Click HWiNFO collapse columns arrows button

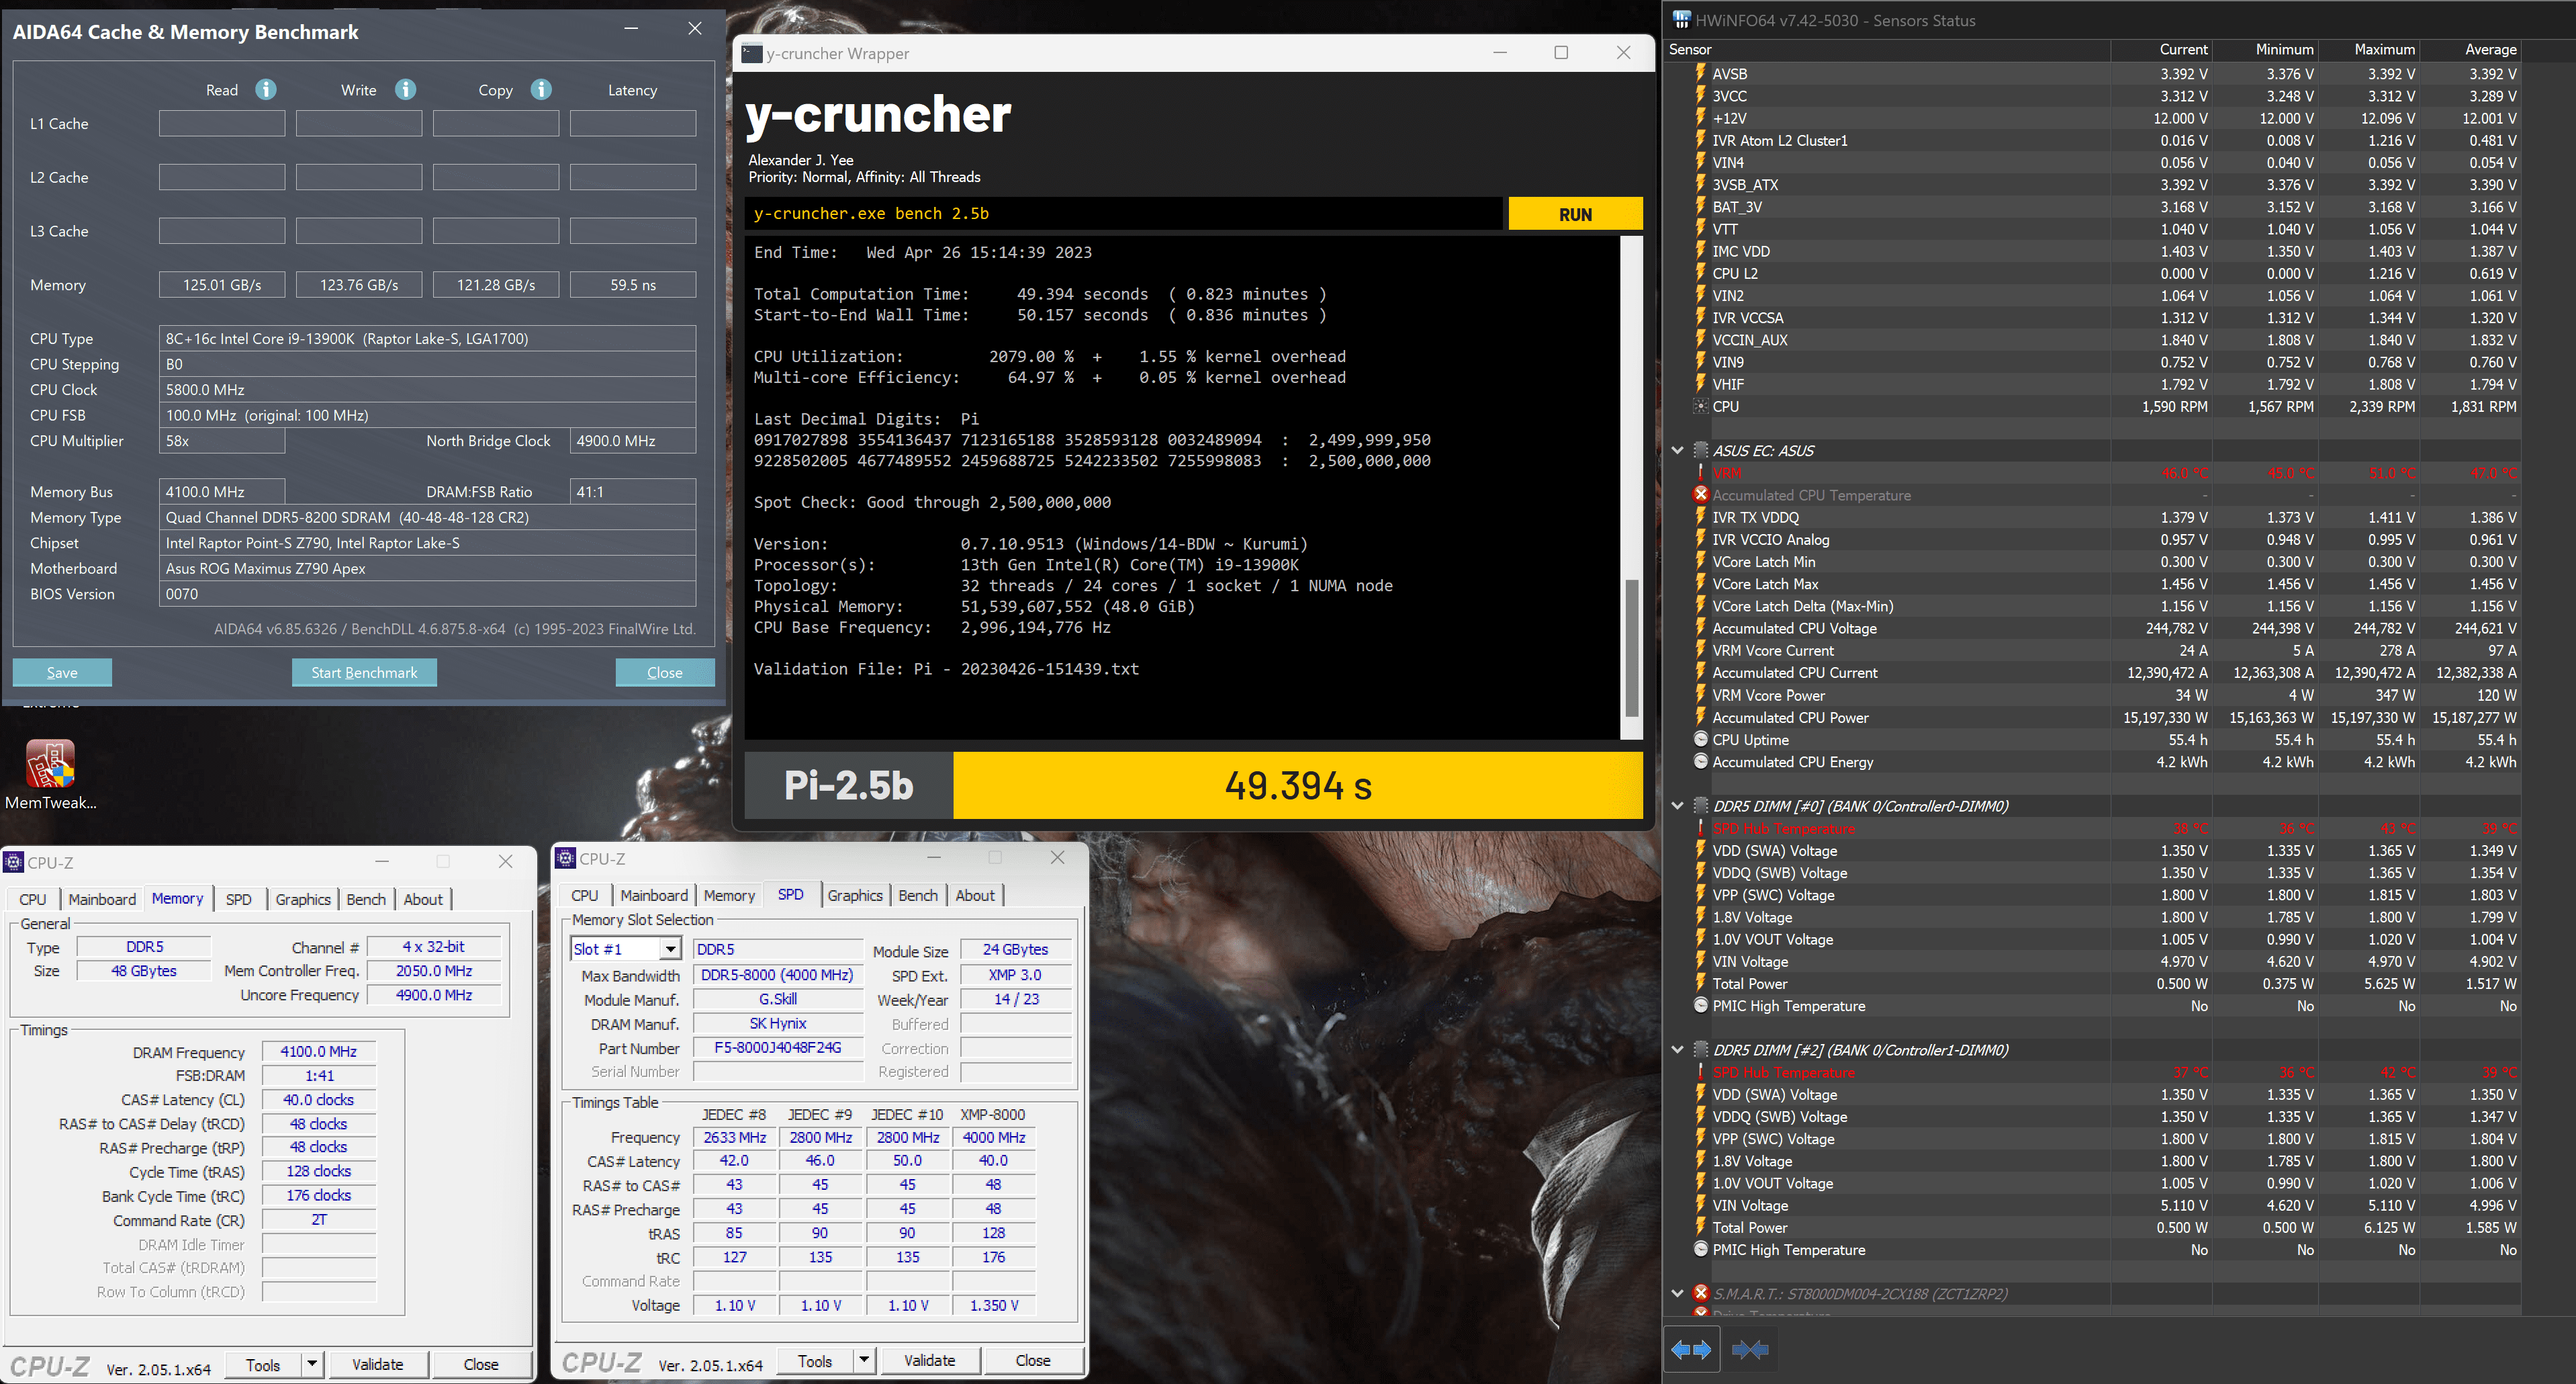1749,1349
